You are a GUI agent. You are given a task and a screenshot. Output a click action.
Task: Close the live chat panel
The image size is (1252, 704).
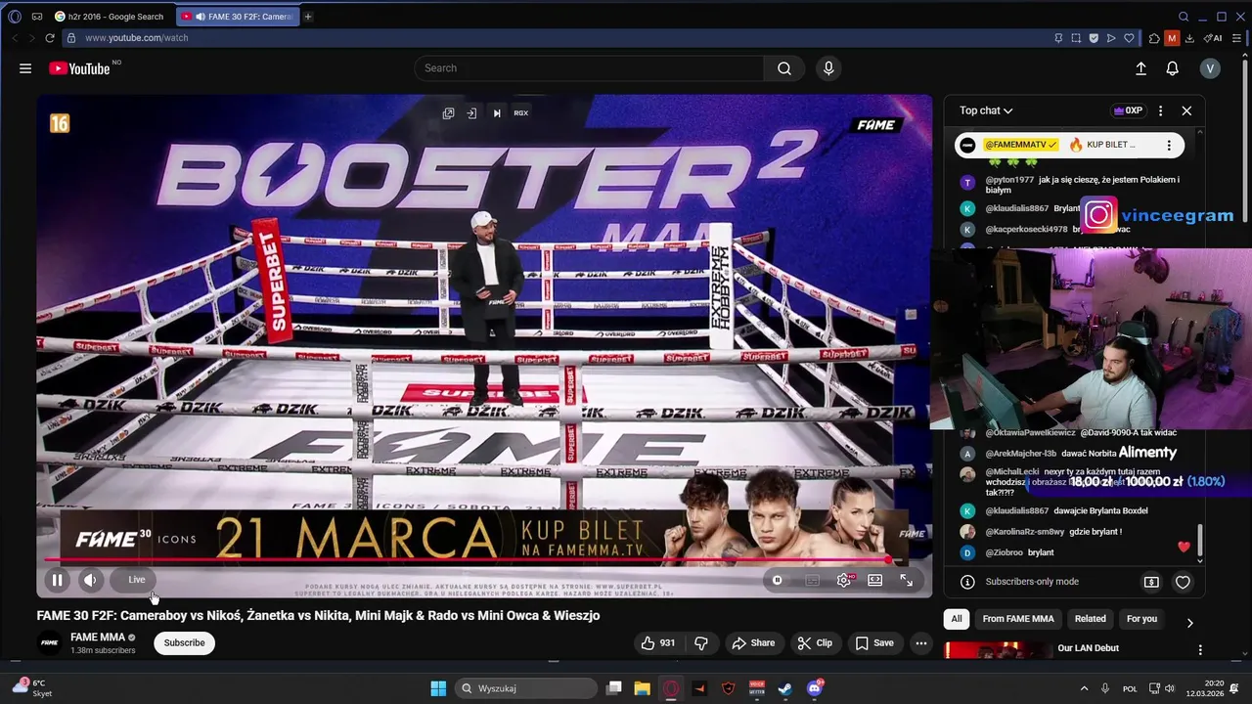pos(1186,110)
